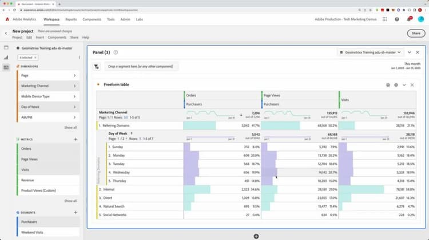Reload the browser page
Image resolution: width=429 pixels, height=240 pixels.
click(14, 10)
